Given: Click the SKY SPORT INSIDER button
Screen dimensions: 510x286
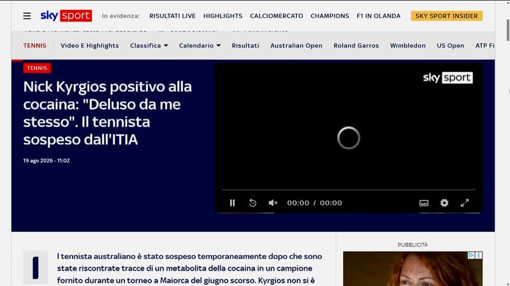Looking at the screenshot, I should click(x=447, y=16).
